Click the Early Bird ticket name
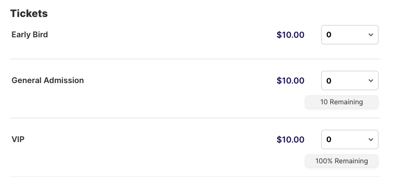396x177 pixels. coord(29,34)
